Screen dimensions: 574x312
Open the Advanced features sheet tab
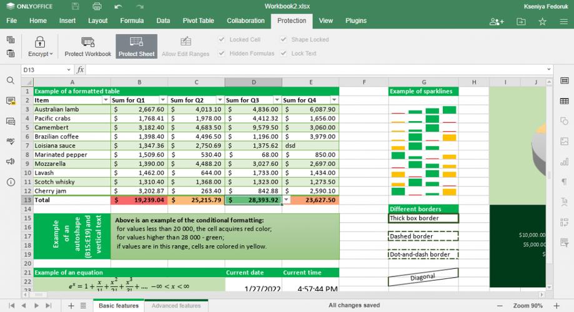[x=176, y=306]
